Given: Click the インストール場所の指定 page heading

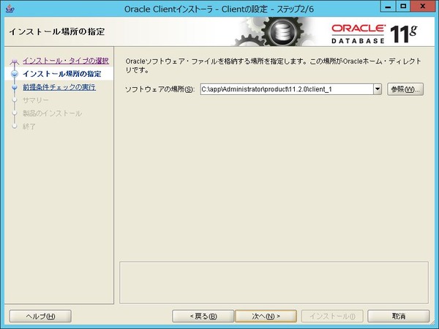Looking at the screenshot, I should [x=57, y=31].
